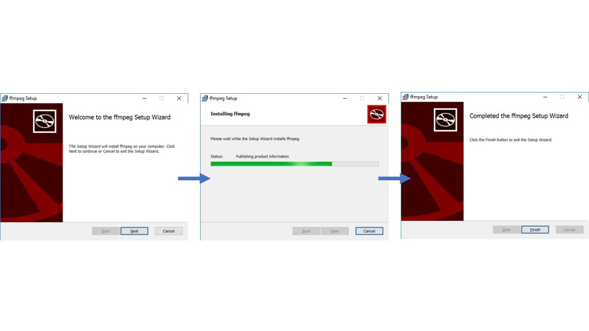Click the Back button in the Welcome window

click(106, 231)
